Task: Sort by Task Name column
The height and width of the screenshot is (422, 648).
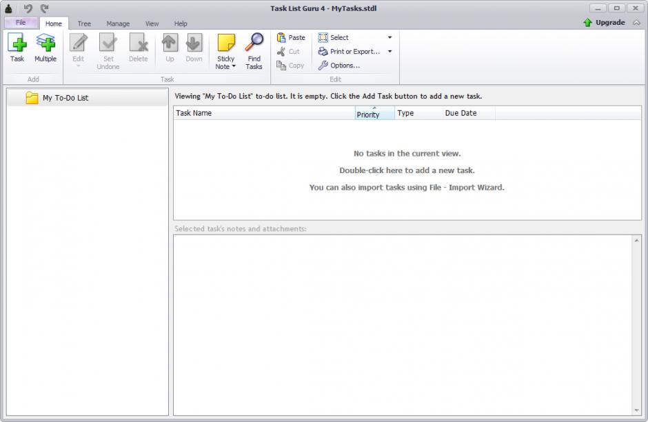Action: click(x=264, y=113)
